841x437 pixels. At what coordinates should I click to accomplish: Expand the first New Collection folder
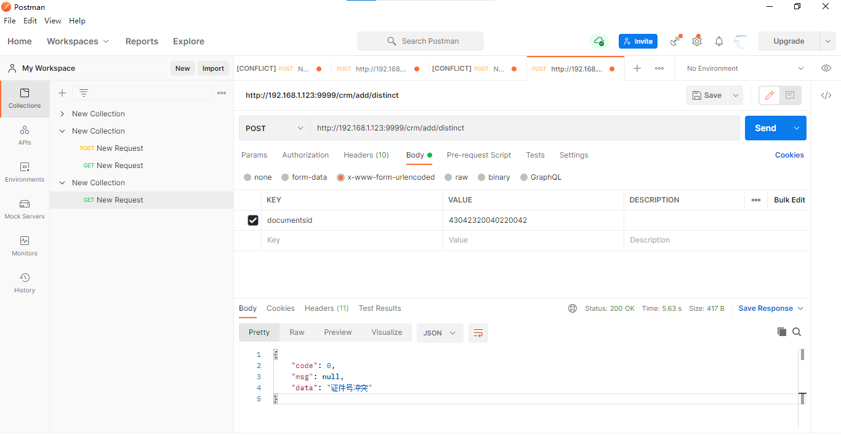point(62,114)
